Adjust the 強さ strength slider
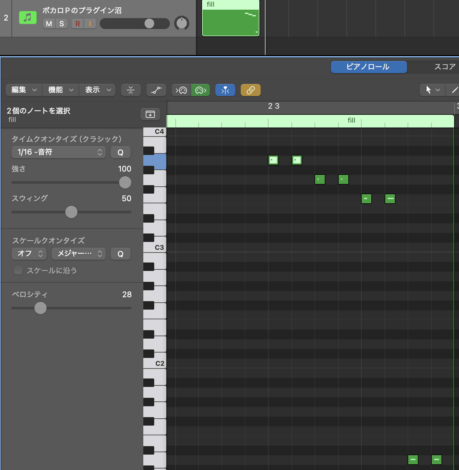 [x=125, y=182]
